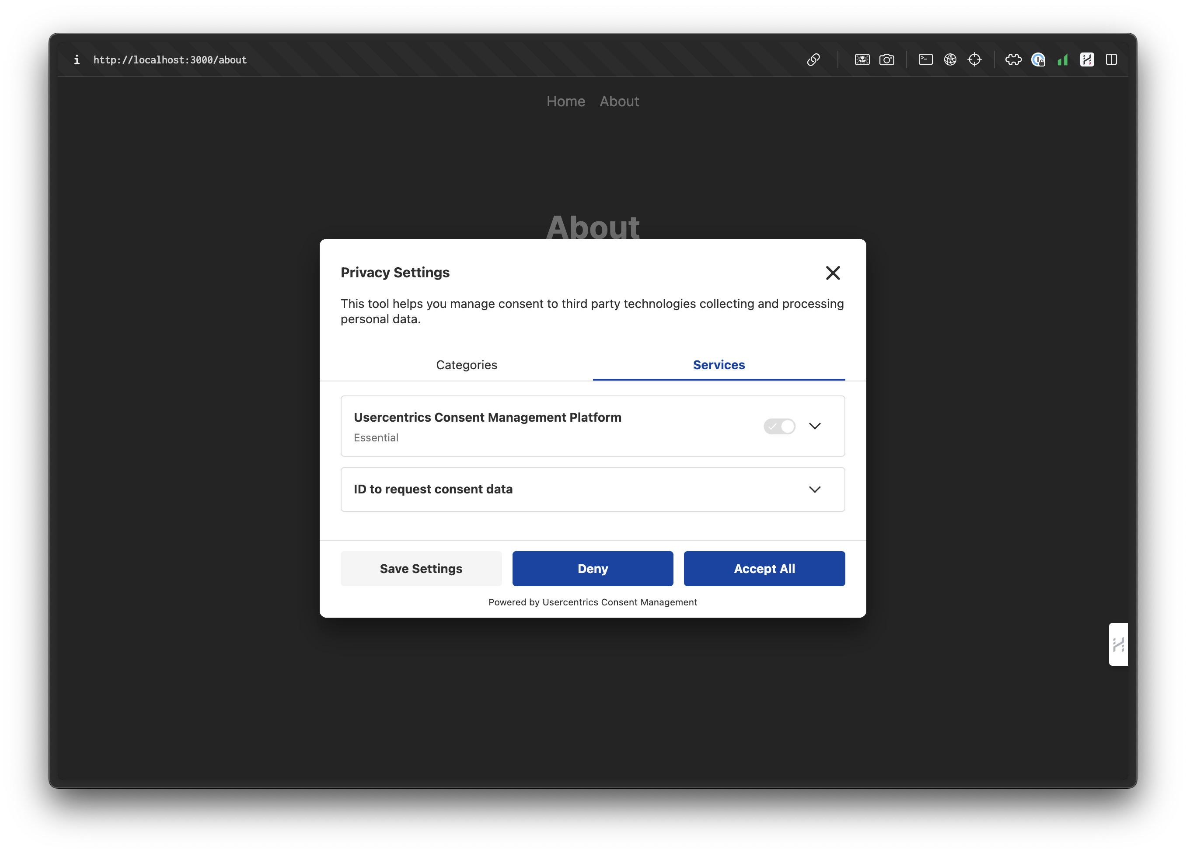
Task: Click the Deny button
Action: 593,569
